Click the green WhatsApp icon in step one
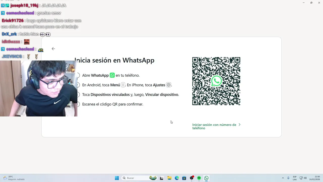 112,75
